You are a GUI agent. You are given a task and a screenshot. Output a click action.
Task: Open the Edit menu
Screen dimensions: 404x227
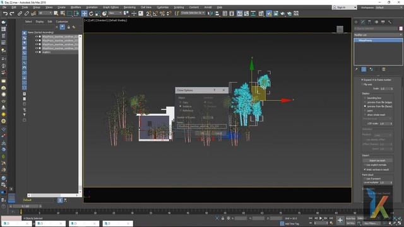(14, 8)
